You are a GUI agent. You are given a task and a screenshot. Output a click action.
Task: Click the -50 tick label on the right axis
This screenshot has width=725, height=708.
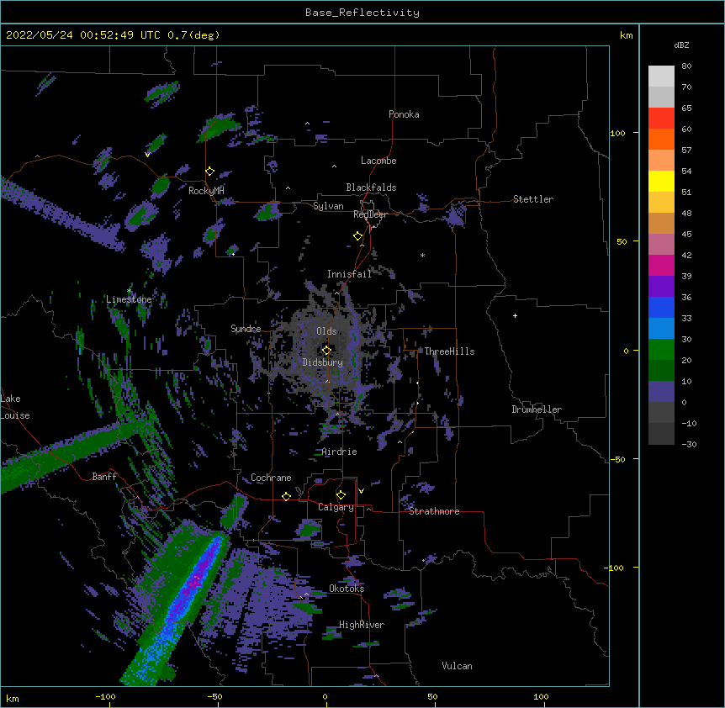tap(617, 459)
